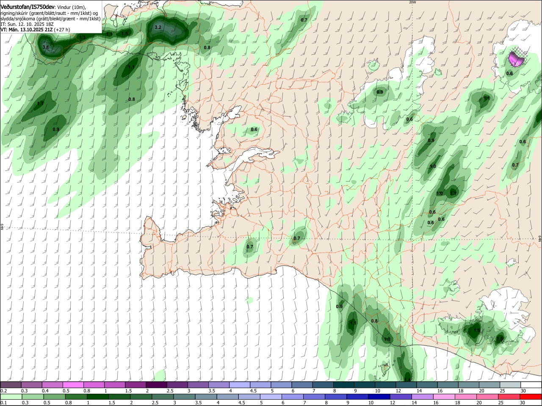Image resolution: width=542 pixels, height=406 pixels.
Task: Click the red 30 swatch in rain legend
Action: tap(531, 397)
